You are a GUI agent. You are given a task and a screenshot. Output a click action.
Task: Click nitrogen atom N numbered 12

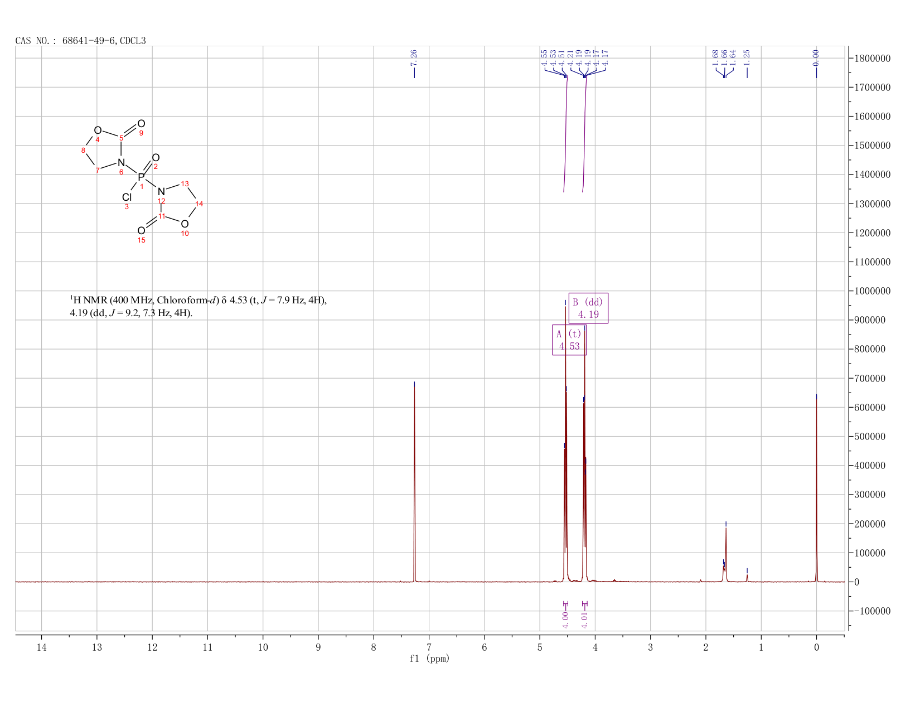(161, 191)
